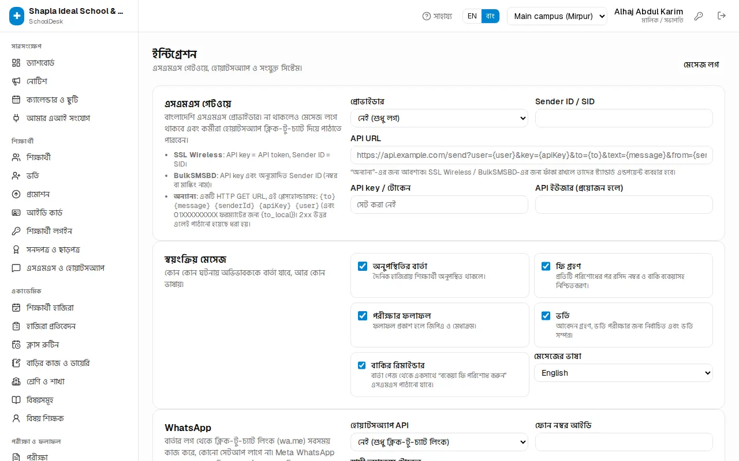This screenshot has height=461, width=739.
Task: Click the Sender ID / SID field
Action: pos(624,118)
